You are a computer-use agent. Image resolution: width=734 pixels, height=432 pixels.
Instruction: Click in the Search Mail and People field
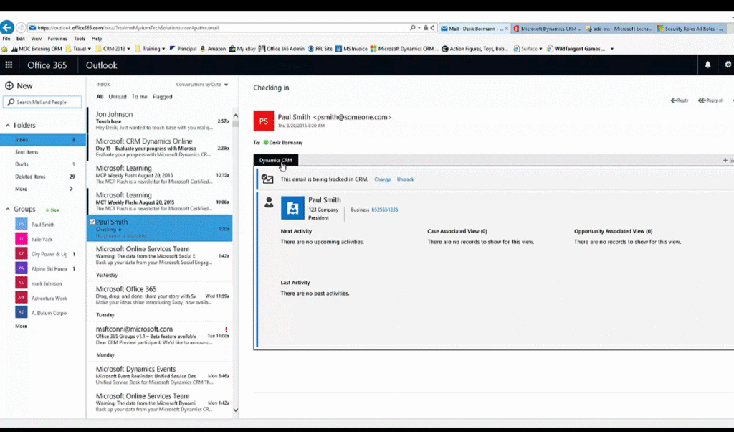click(x=42, y=102)
